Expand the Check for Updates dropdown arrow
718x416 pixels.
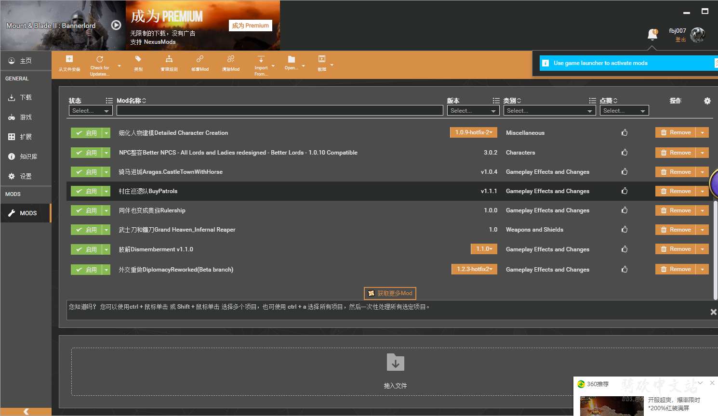(x=120, y=66)
